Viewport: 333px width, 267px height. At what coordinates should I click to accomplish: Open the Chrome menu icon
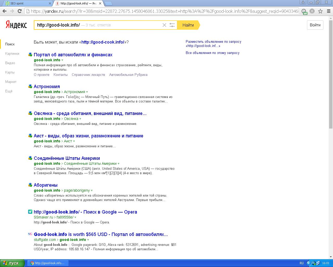tap(328, 11)
